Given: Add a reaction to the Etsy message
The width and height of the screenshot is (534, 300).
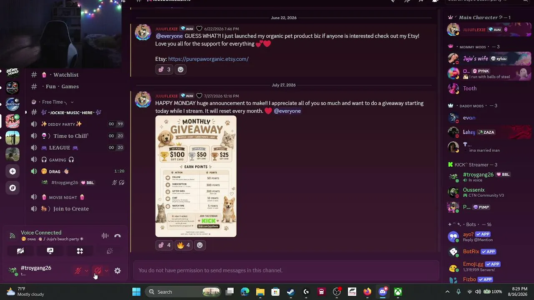Looking at the screenshot, I should point(181,70).
